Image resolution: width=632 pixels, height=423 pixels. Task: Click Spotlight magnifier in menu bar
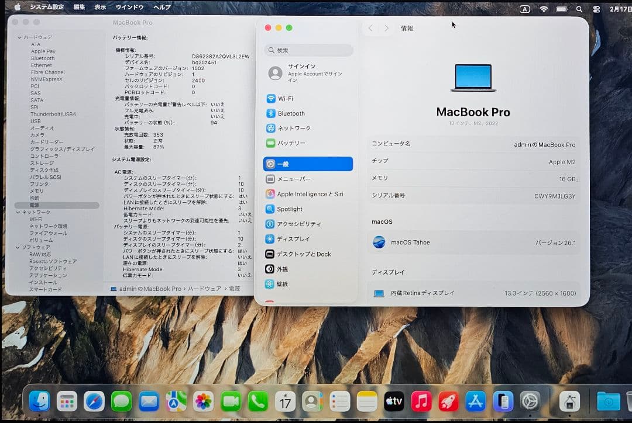[579, 9]
